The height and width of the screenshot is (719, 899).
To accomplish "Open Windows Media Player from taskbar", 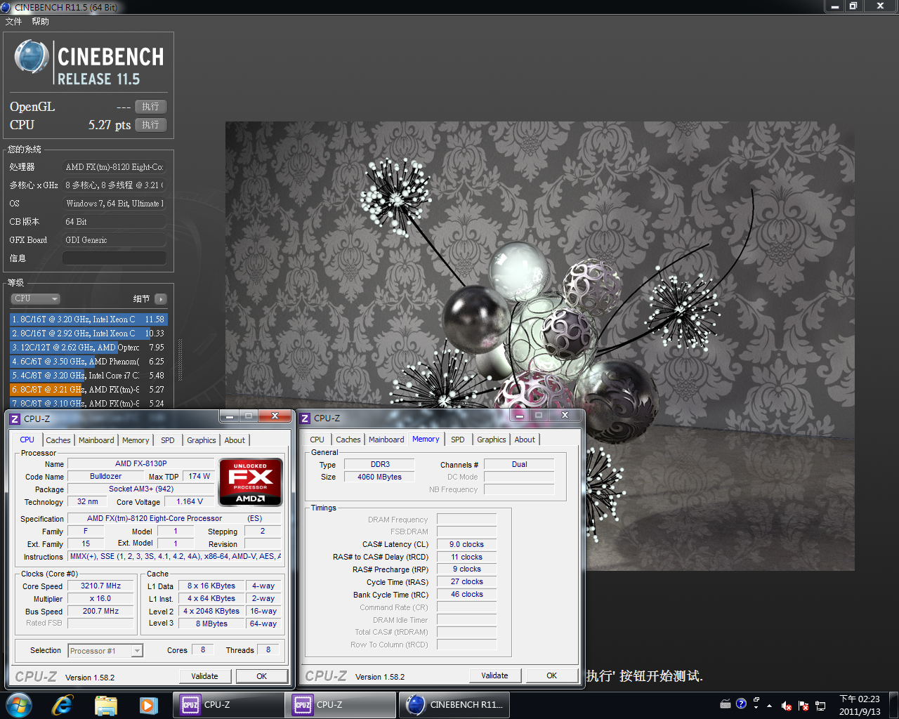I will click(148, 705).
